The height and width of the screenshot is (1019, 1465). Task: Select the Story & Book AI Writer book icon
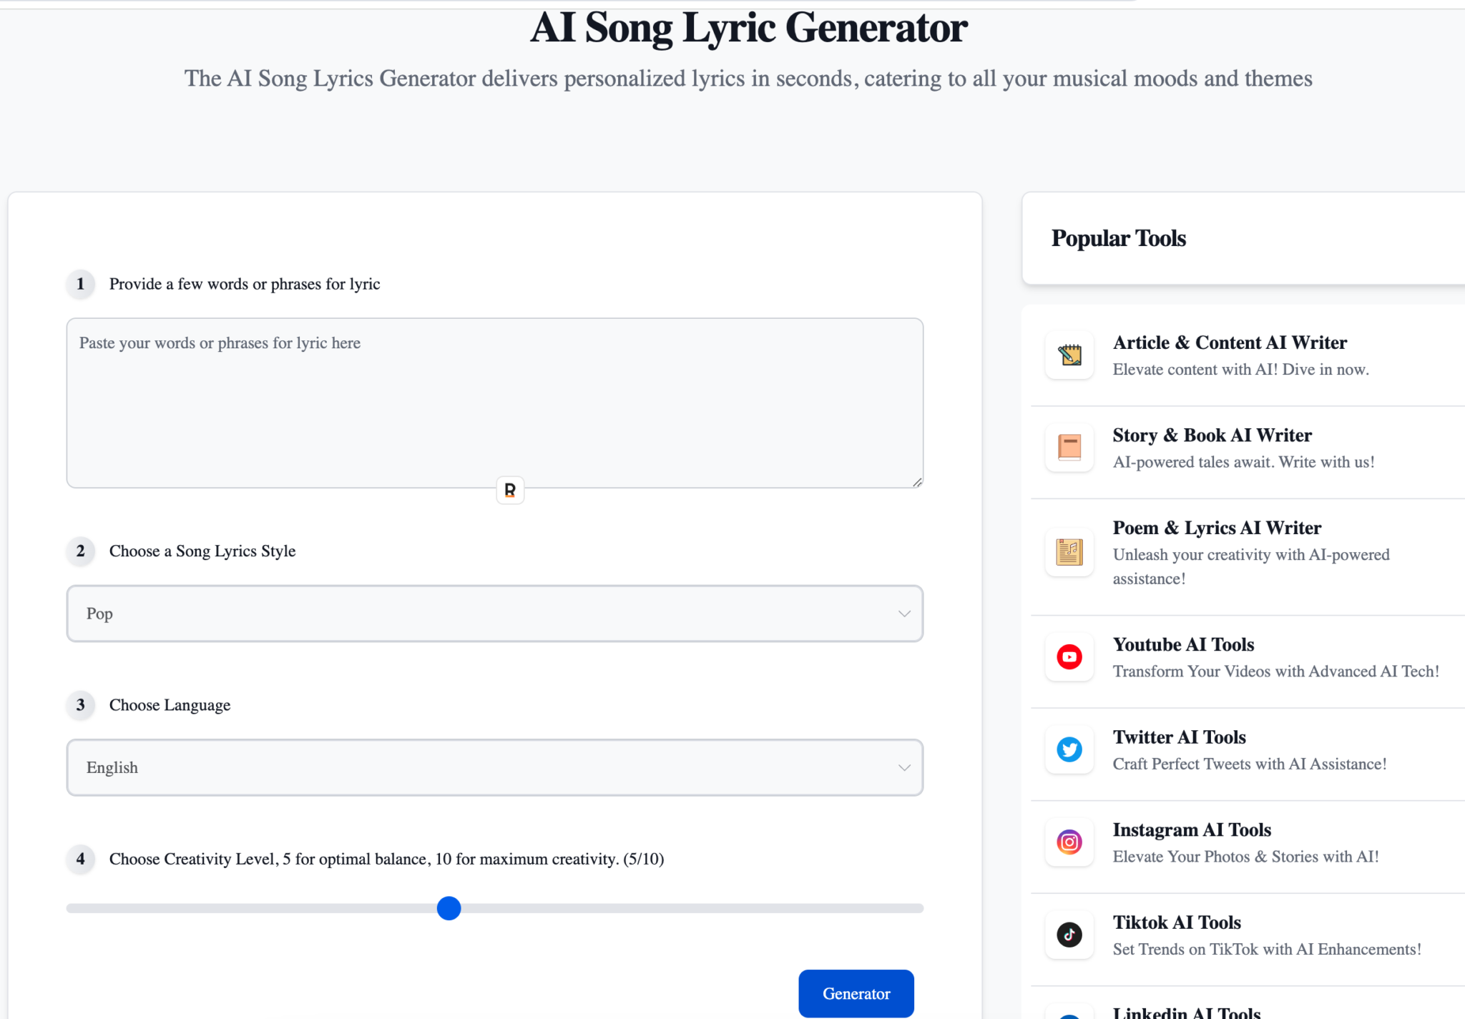pos(1069,448)
